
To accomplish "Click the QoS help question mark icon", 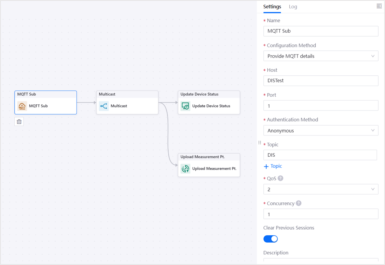I will tap(280, 178).
